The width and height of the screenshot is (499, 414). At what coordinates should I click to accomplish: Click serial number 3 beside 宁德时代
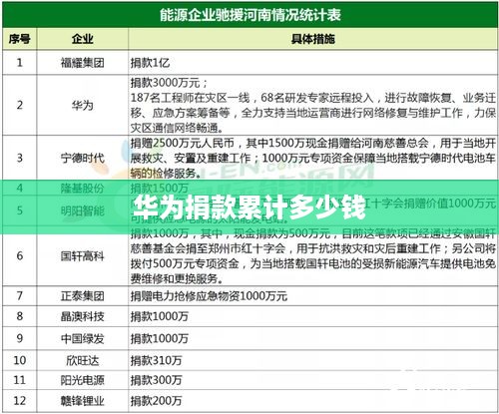[19, 158]
